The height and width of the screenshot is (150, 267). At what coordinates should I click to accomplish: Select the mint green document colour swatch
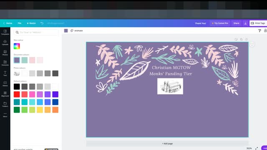(x=25, y=60)
